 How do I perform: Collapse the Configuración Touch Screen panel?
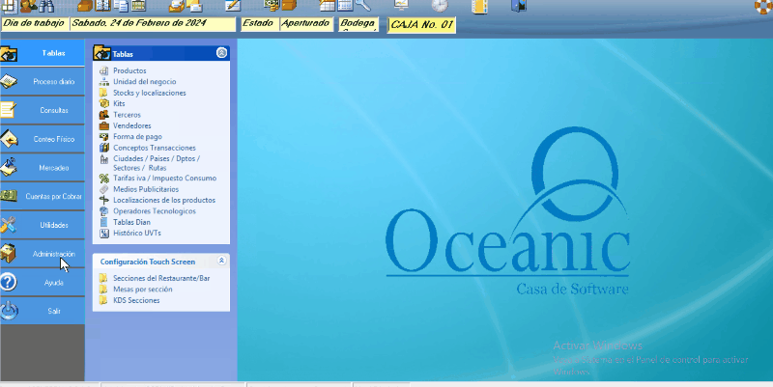(222, 261)
